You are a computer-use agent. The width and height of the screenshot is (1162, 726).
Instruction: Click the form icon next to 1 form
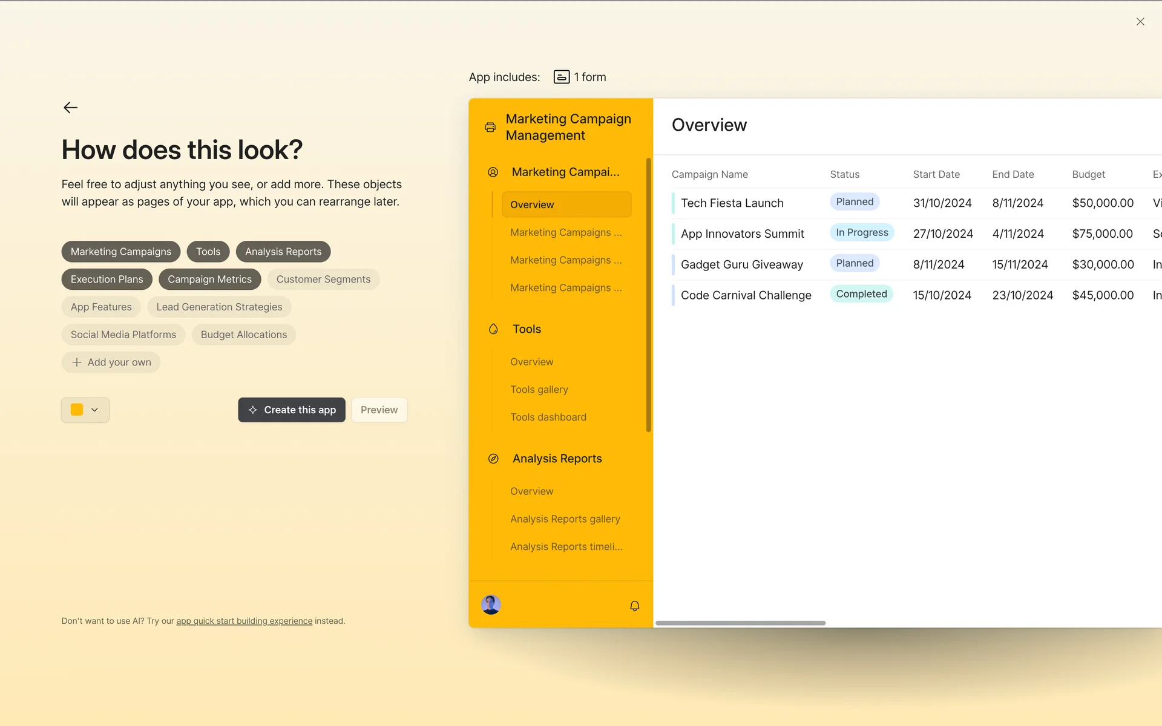[x=561, y=77]
